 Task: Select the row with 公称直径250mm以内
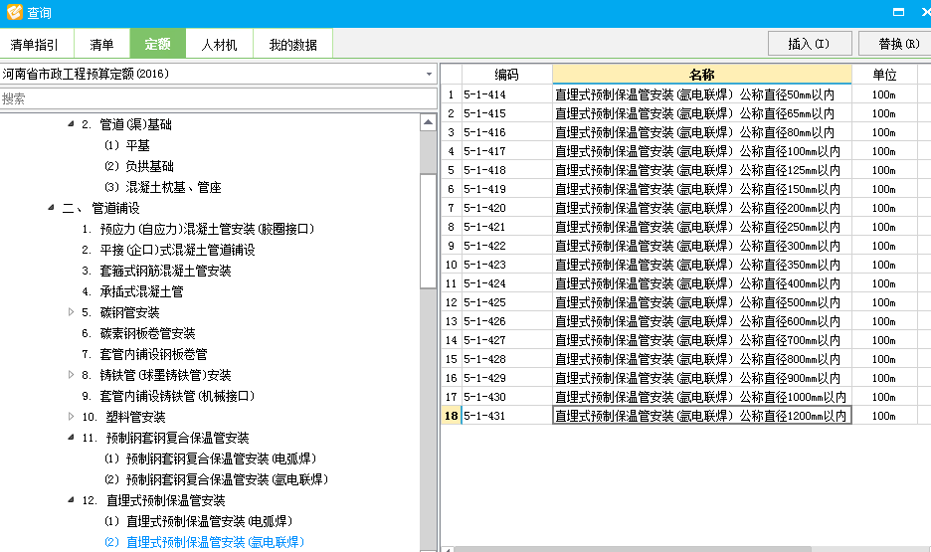[x=702, y=227]
